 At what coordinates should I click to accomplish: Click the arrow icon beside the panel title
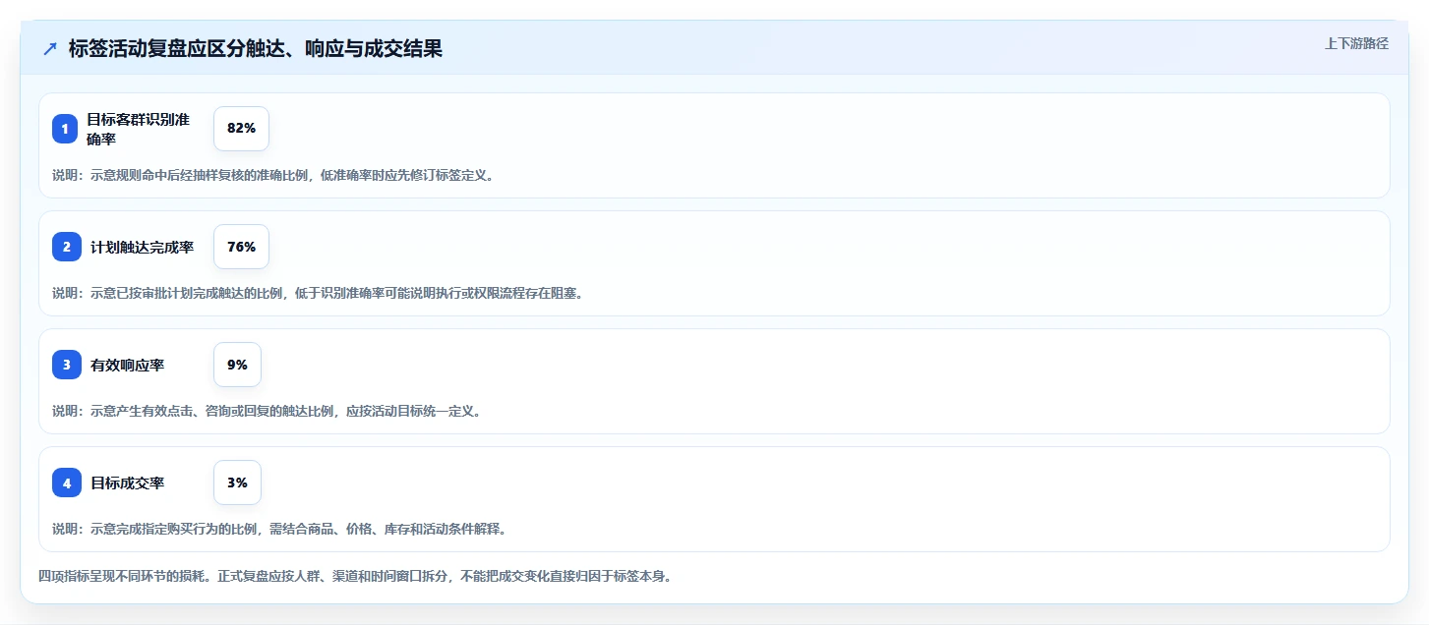point(49,49)
